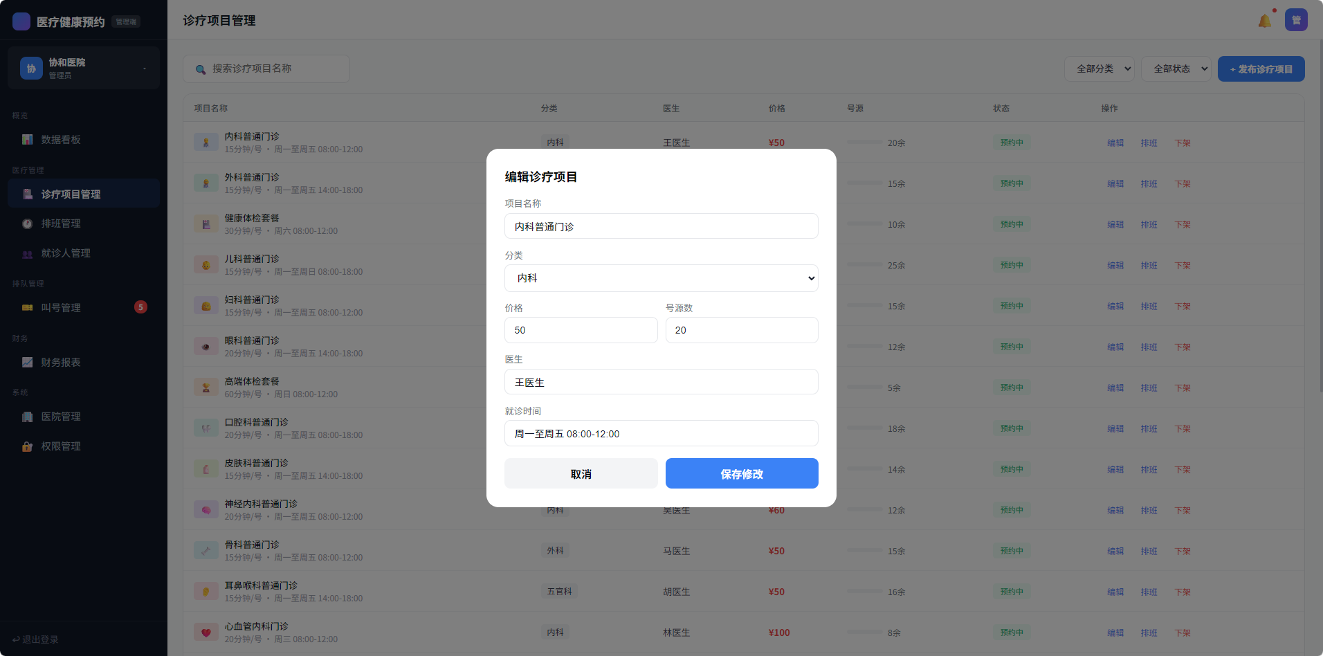The width and height of the screenshot is (1323, 656).
Task: Click the 权限管理 lock icon
Action: pyautogui.click(x=28, y=446)
